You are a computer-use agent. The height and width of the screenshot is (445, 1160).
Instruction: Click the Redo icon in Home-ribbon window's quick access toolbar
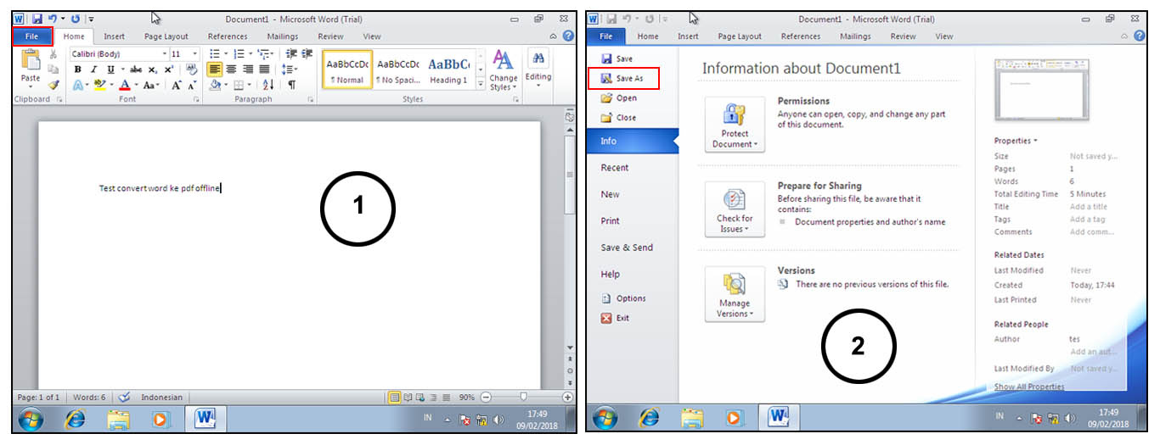pos(76,18)
